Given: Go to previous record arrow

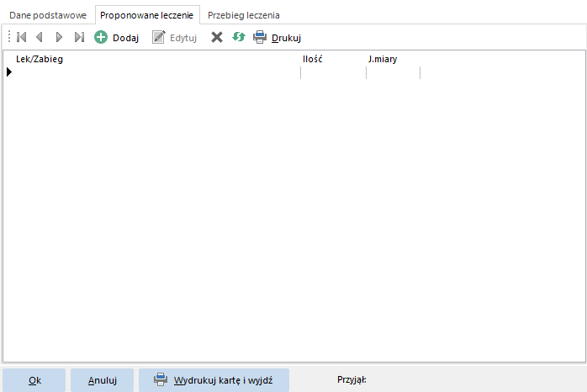Looking at the screenshot, I should [x=40, y=37].
